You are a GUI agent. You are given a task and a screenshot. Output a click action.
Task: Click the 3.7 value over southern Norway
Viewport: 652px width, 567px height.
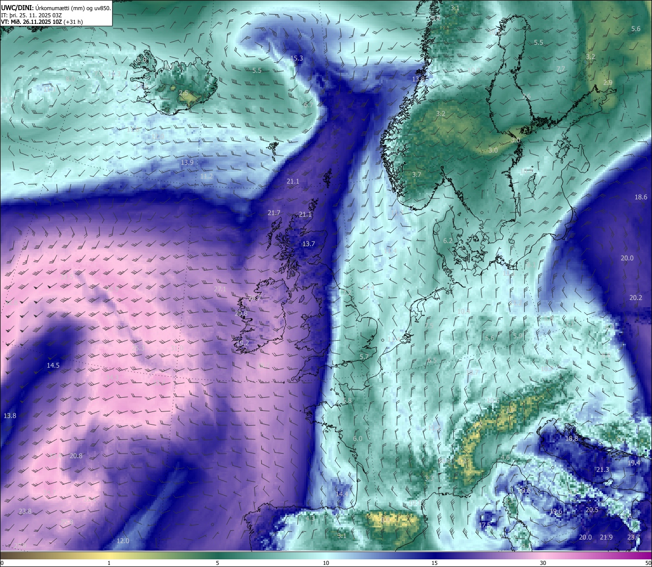tap(417, 174)
